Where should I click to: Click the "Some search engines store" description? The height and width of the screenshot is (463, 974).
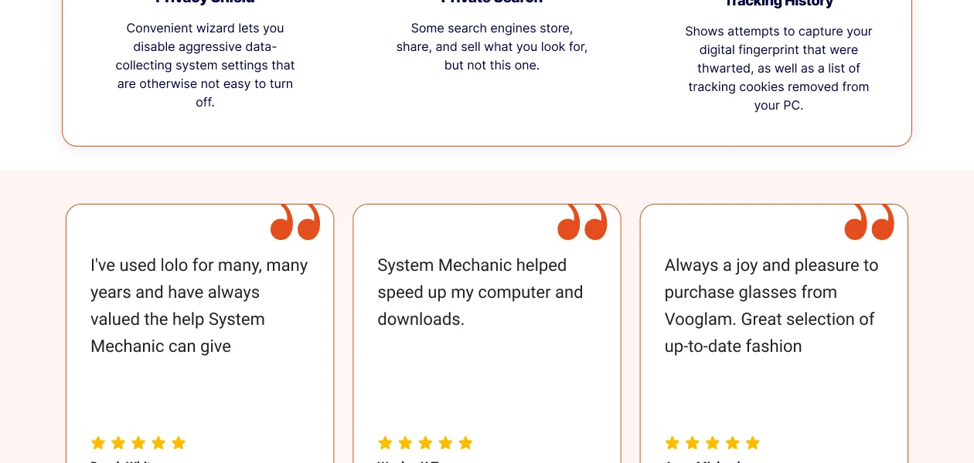[x=492, y=46]
